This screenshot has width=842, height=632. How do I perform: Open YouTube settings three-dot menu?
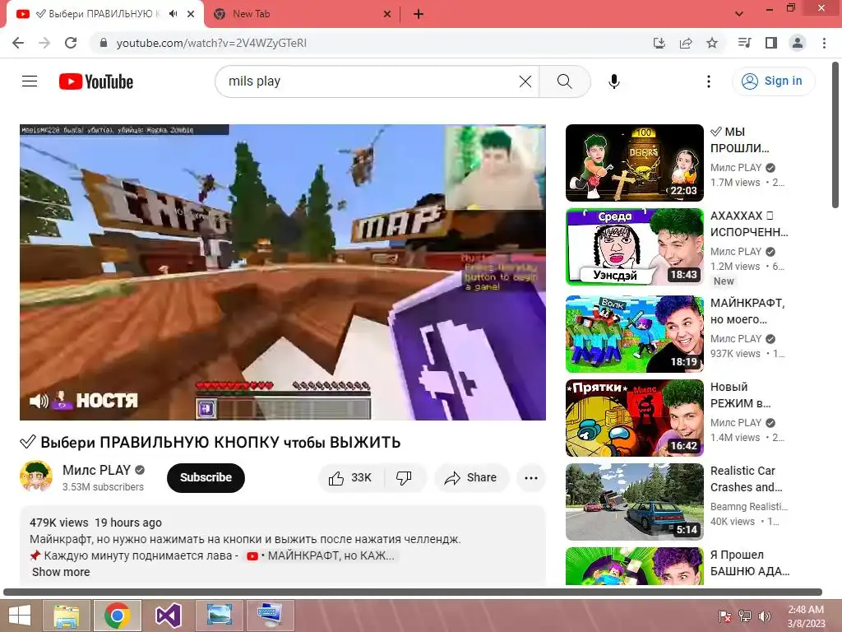click(x=708, y=81)
